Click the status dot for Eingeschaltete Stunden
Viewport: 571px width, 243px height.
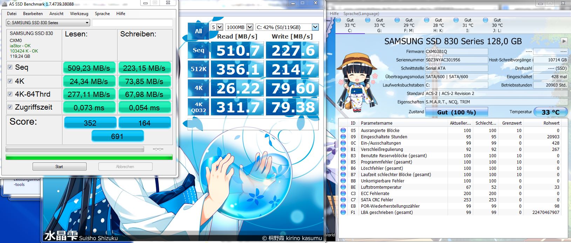point(343,137)
